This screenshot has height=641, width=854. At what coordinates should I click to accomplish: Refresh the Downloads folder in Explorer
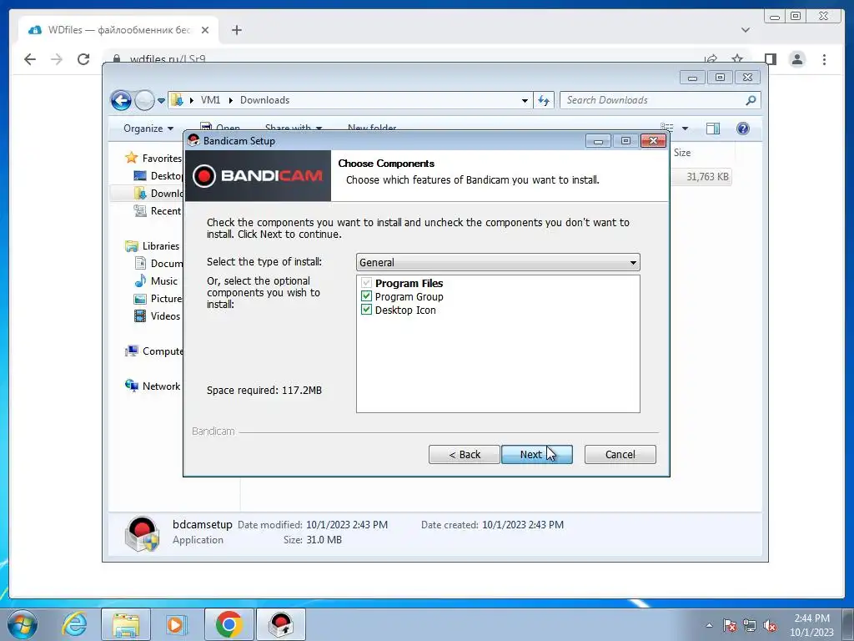(544, 100)
